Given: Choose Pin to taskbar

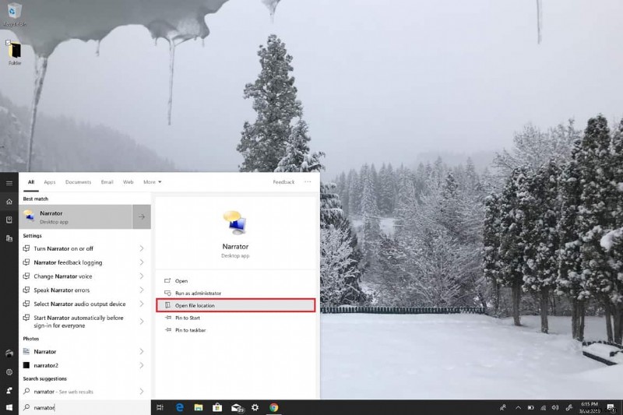Looking at the screenshot, I should point(236,330).
